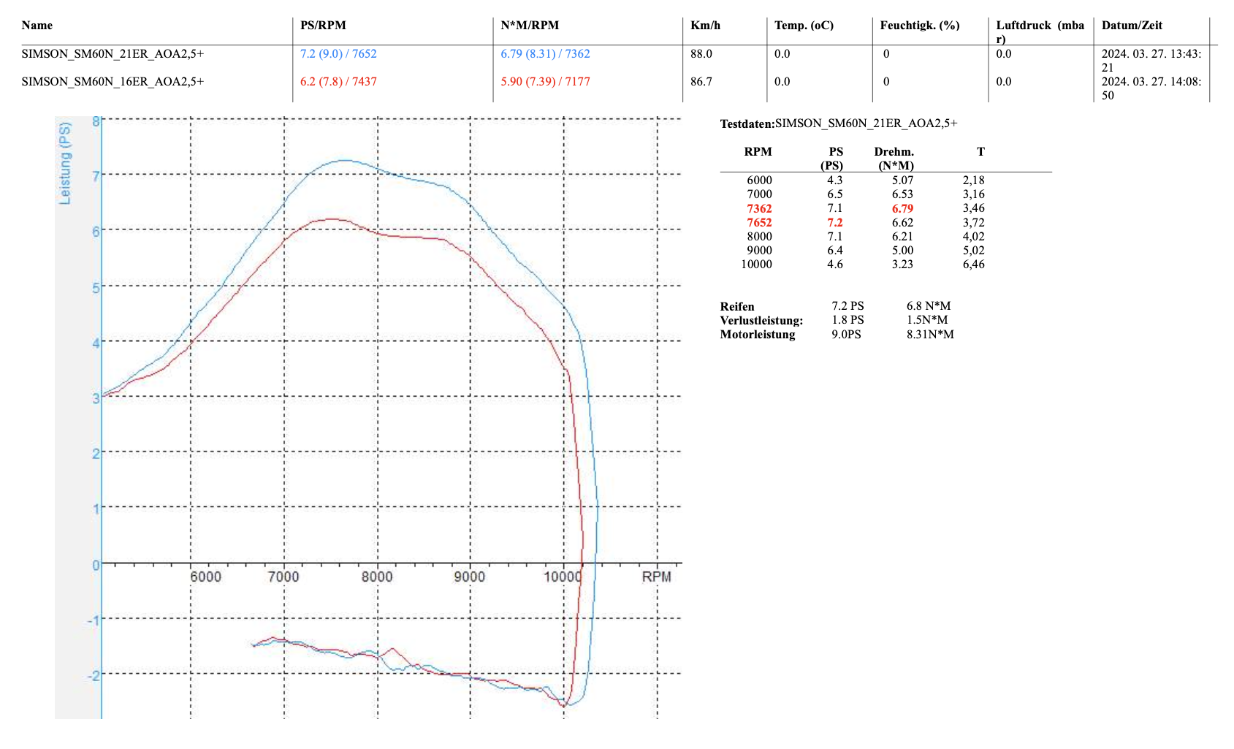Click the 6.8 N*M Reifen value
The width and height of the screenshot is (1234, 749).
[x=929, y=306]
